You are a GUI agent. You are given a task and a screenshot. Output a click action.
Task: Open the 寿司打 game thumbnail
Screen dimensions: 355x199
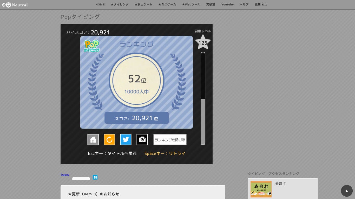261,189
